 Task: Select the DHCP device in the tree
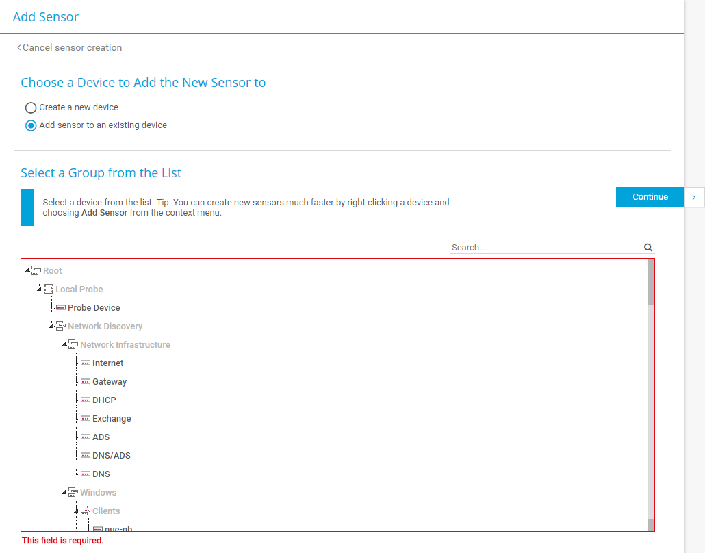pos(104,400)
